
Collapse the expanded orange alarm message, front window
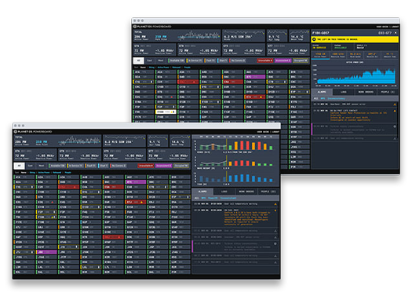(235, 218)
